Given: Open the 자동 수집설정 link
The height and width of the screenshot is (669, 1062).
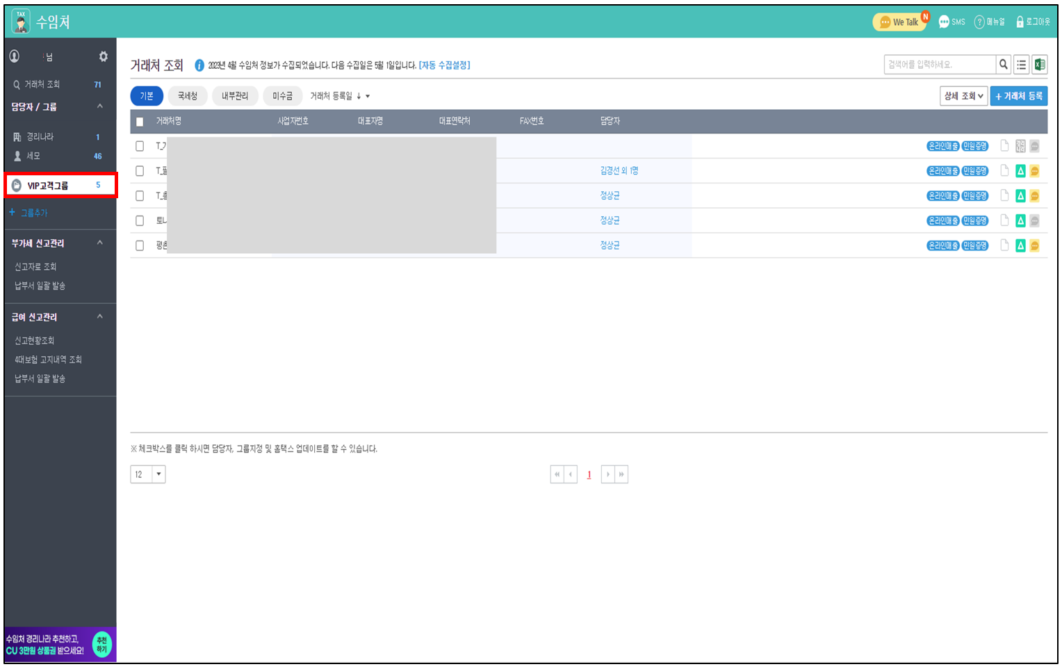Looking at the screenshot, I should click(x=444, y=65).
